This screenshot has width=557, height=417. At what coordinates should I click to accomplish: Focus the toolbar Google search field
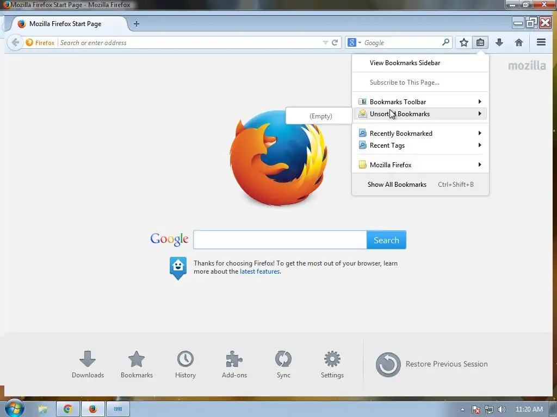(401, 42)
